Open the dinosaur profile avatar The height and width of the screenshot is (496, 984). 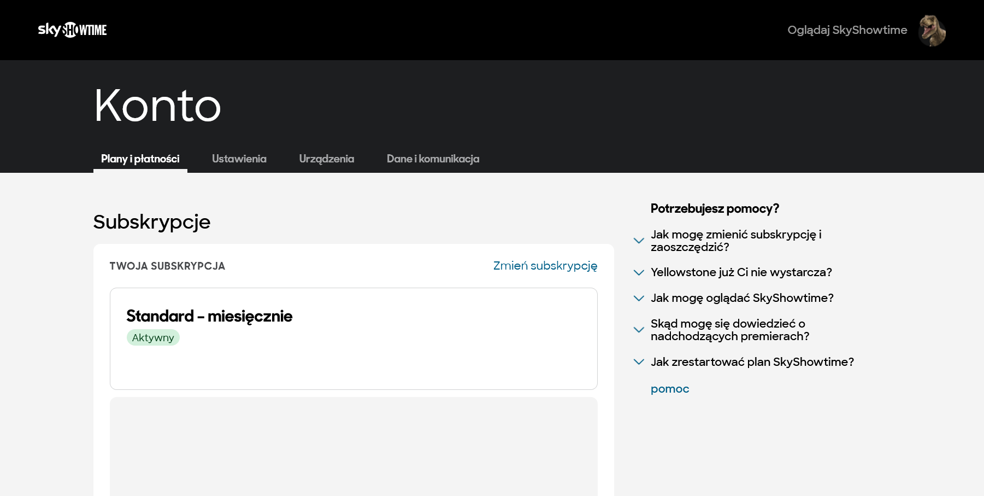click(932, 31)
